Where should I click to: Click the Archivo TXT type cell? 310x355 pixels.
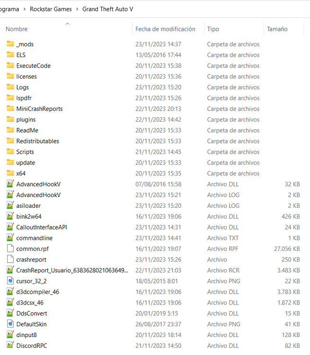tap(223, 238)
